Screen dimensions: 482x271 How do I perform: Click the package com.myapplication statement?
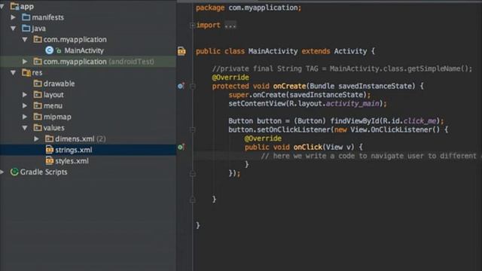249,8
